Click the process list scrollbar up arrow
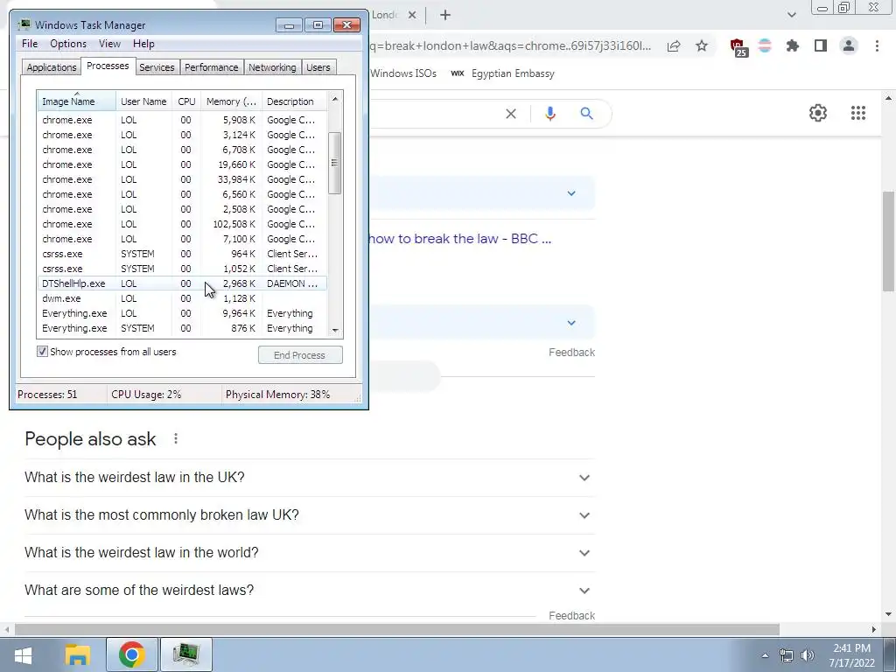This screenshot has height=672, width=896. pos(335,99)
